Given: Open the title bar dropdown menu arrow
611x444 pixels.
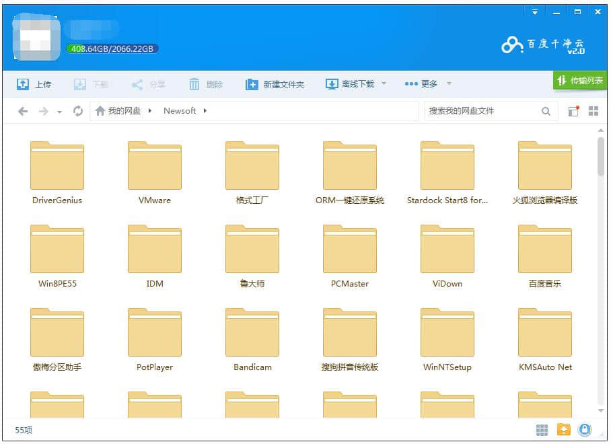Looking at the screenshot, I should (x=535, y=12).
